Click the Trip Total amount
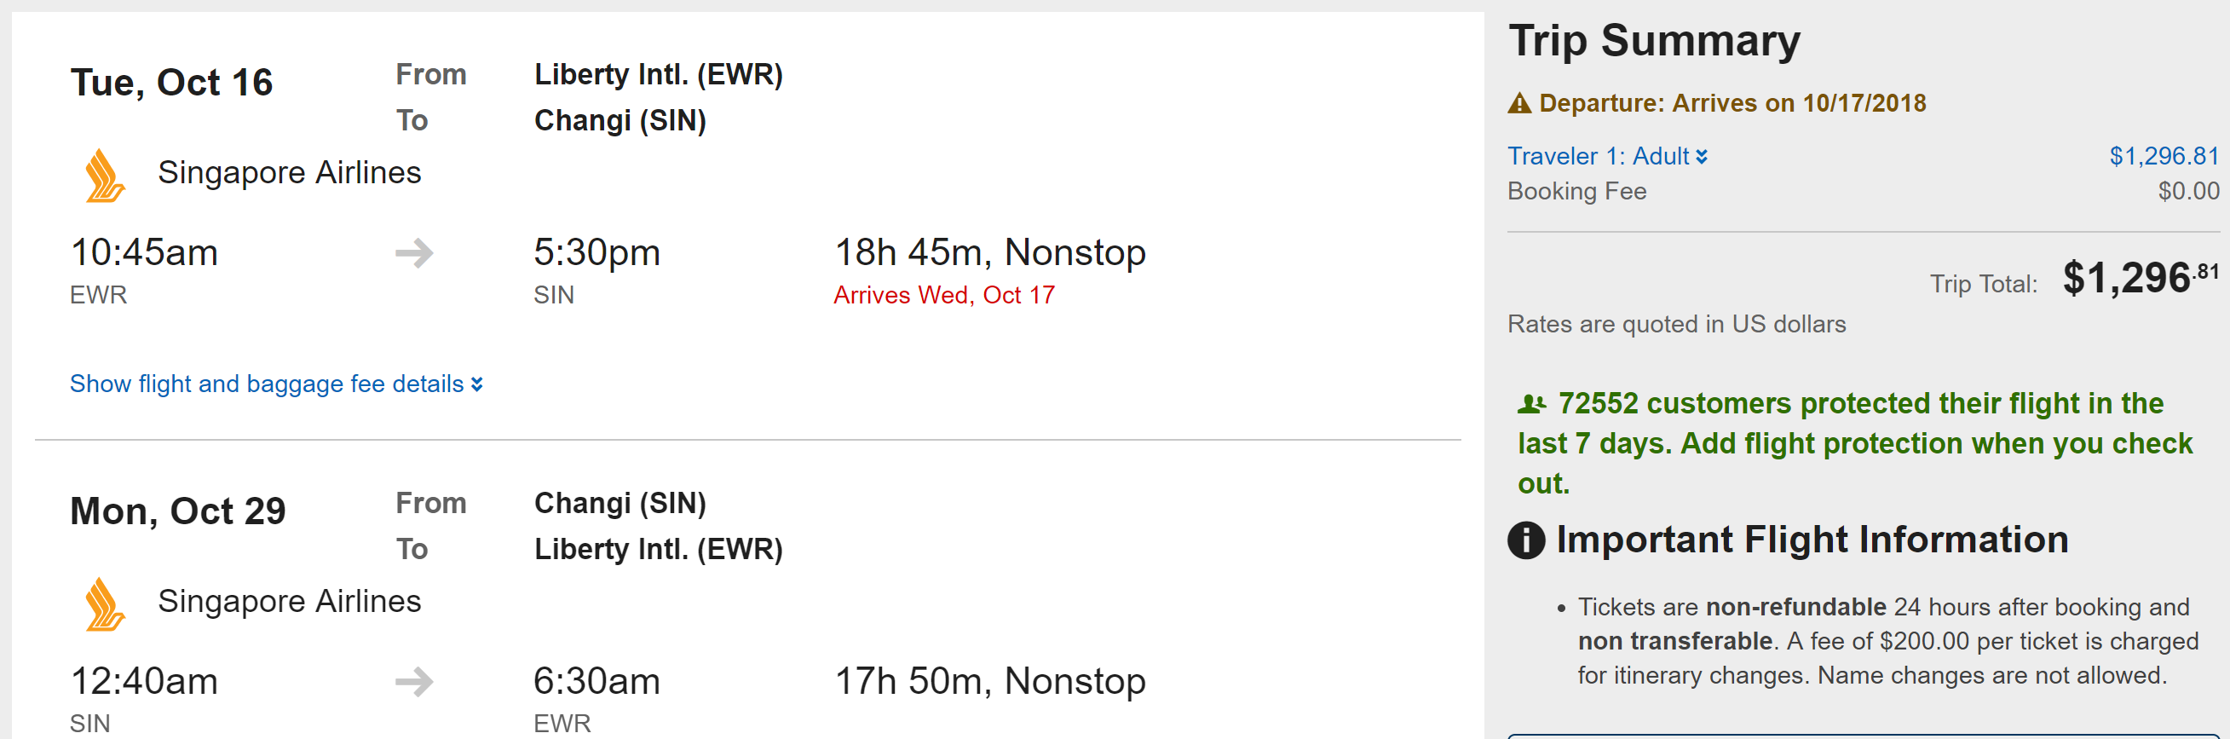The height and width of the screenshot is (739, 2230). pos(2139,279)
